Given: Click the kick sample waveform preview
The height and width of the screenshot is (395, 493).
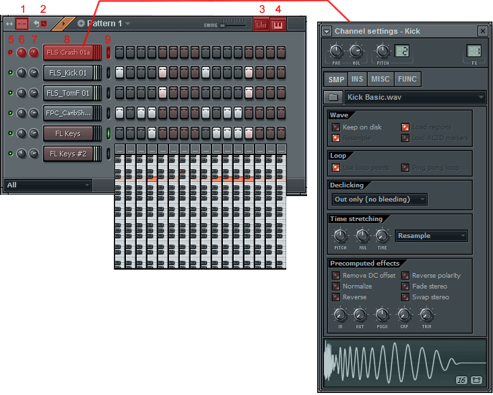Looking at the screenshot, I should (x=405, y=363).
